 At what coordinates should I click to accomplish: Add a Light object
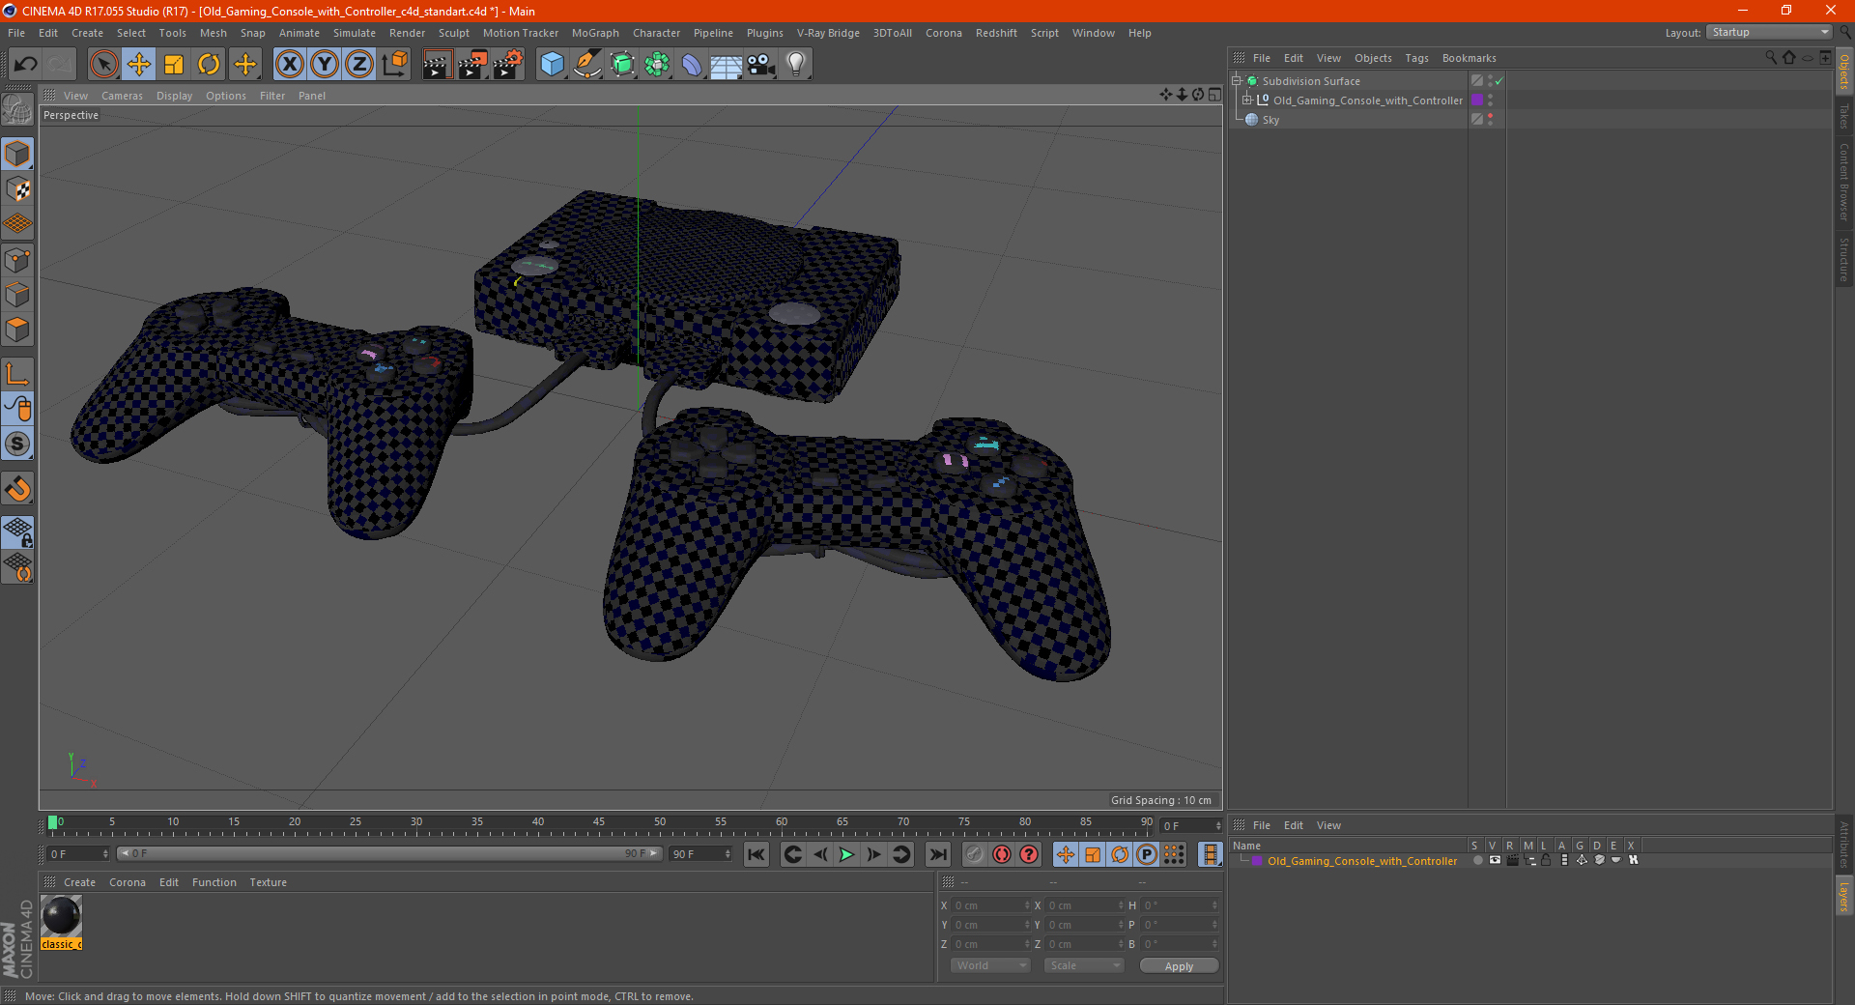click(795, 65)
